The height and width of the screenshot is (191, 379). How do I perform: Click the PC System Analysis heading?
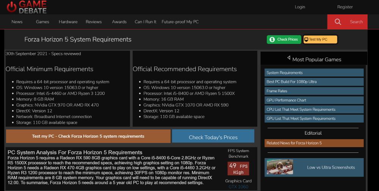75,152
